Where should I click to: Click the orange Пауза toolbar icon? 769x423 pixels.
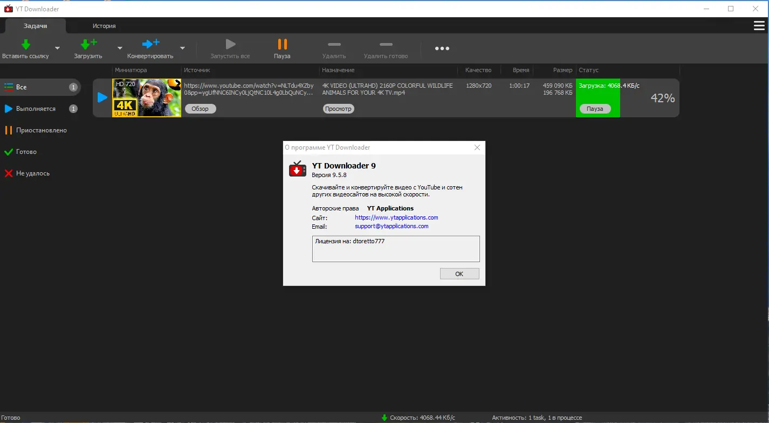point(282,44)
